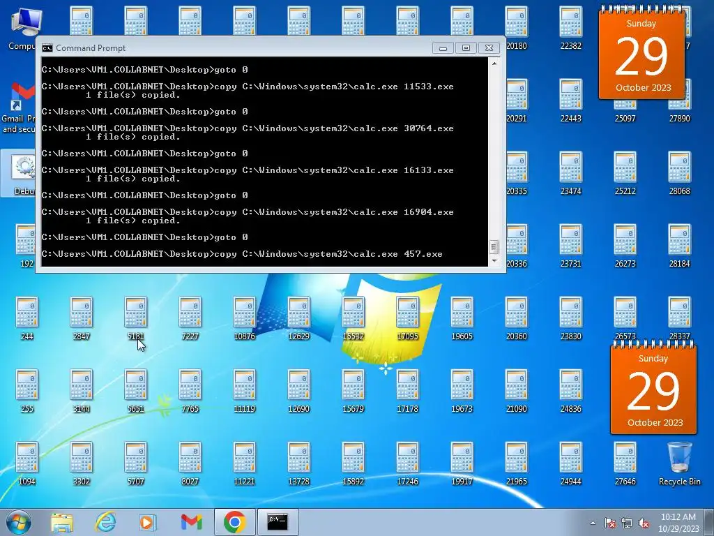
Task: Open the 13728 calculator icon
Action: pyautogui.click(x=298, y=463)
